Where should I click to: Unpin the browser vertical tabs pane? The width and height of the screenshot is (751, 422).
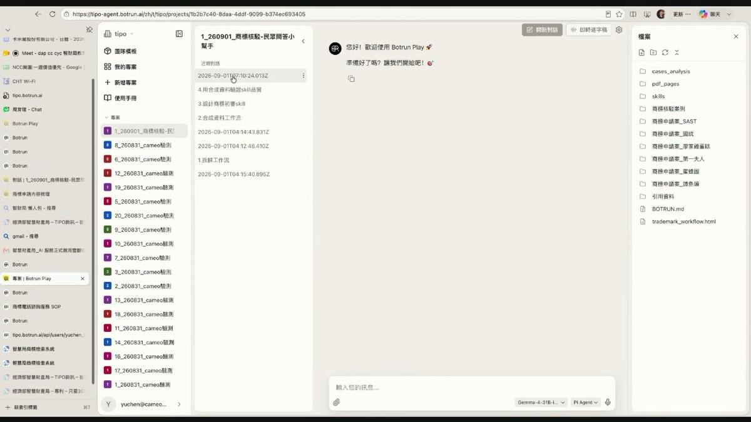[x=89, y=29]
